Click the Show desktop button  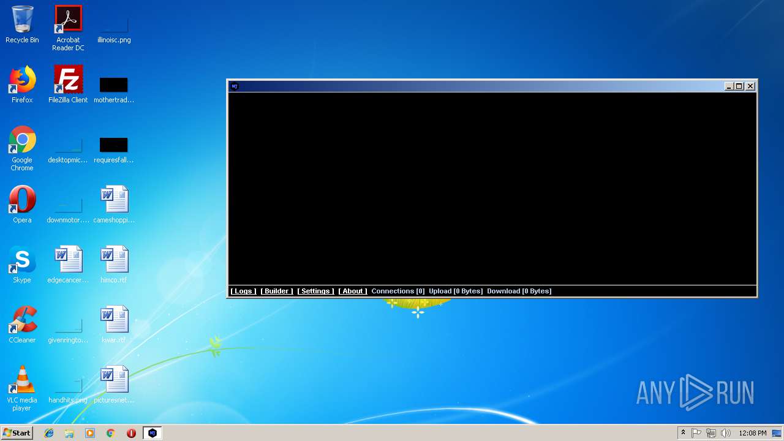pyautogui.click(x=777, y=433)
